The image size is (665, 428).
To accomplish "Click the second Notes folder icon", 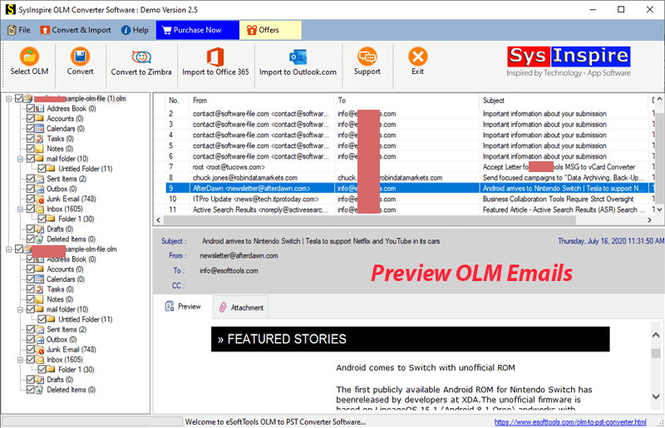I will [39, 299].
